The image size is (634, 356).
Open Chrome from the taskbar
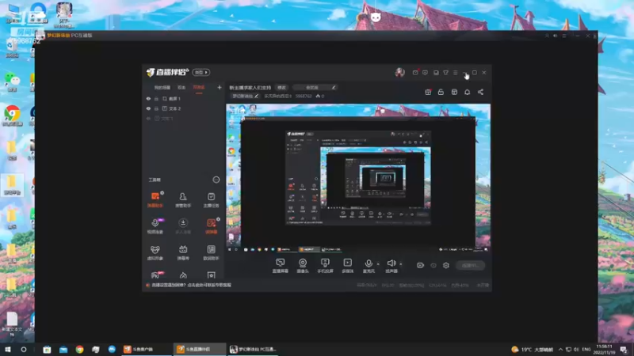click(x=79, y=349)
